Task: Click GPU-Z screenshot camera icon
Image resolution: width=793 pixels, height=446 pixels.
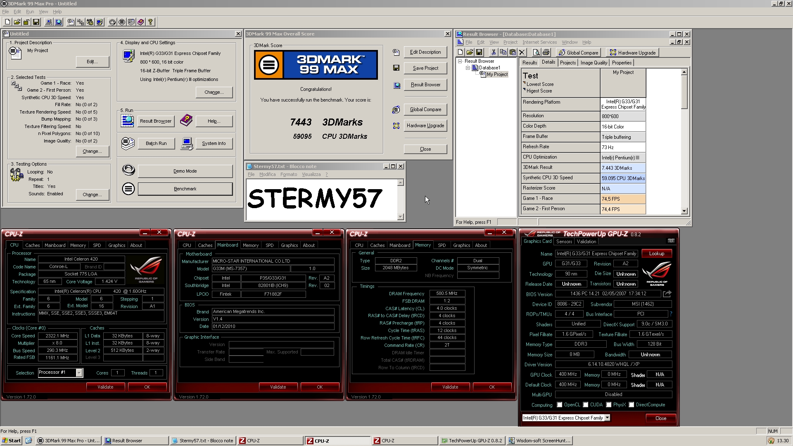Action: (671, 241)
